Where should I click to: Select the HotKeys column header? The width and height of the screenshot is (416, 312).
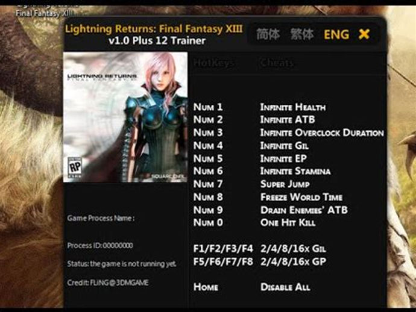[x=214, y=63]
